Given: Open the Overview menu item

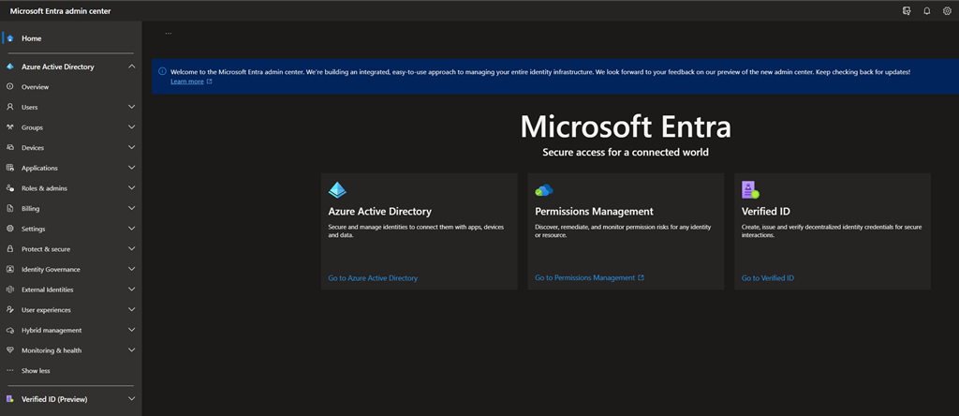Looking at the screenshot, I should (x=36, y=87).
